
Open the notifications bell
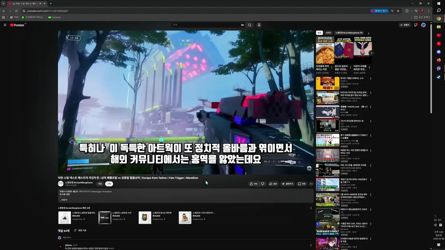pos(416,25)
